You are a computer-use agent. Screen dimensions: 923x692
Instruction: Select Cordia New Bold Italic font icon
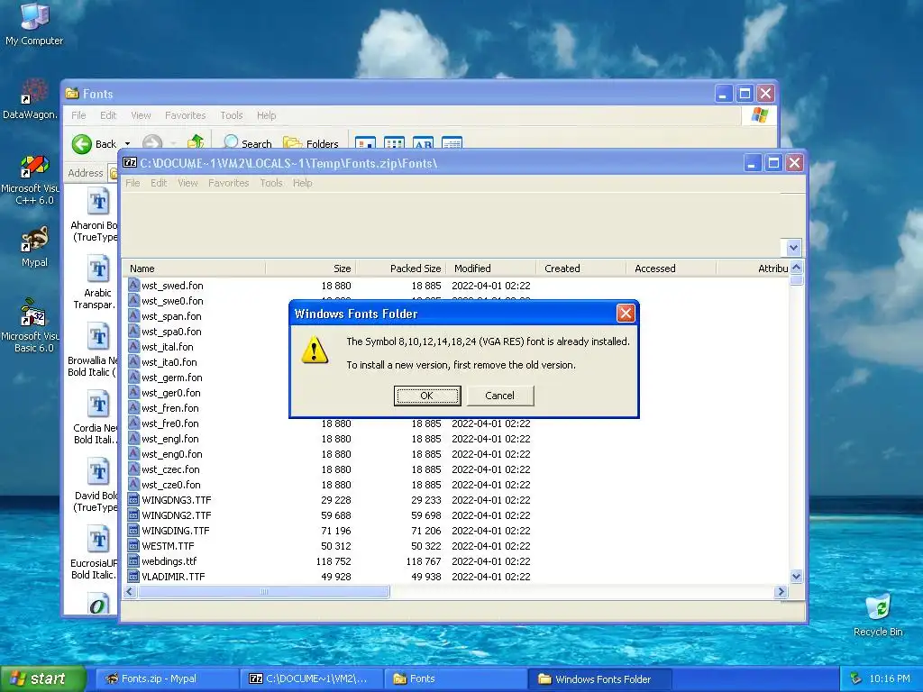click(x=98, y=405)
